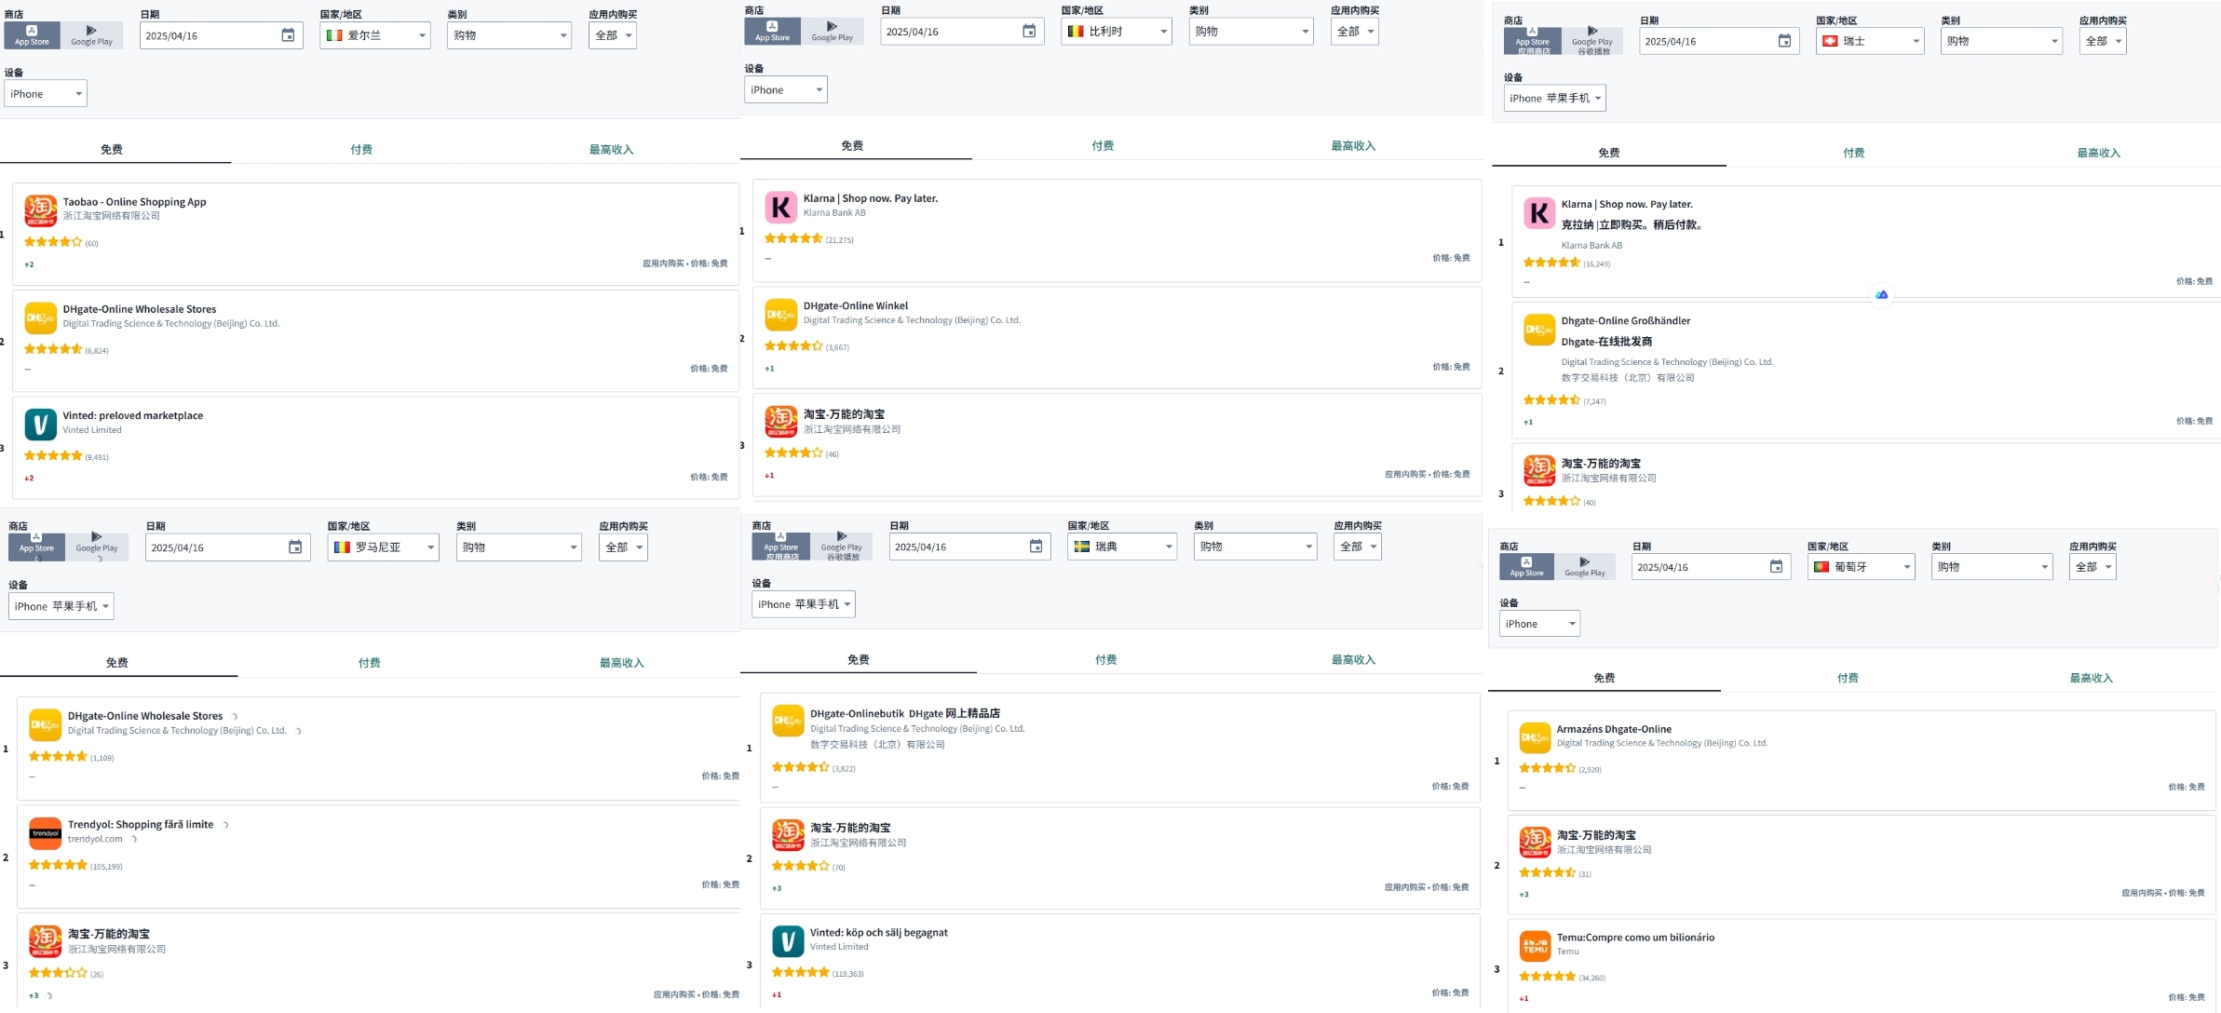Click date field in Ireland panel

coord(221,35)
